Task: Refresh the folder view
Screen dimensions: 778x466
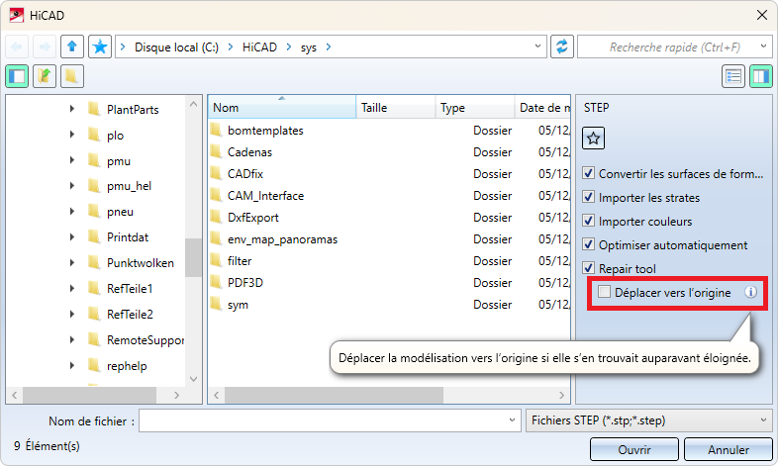Action: coord(561,47)
